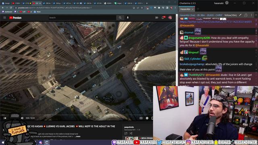The height and width of the screenshot is (145, 258).
Task: Toggle playlist shuffle button
Action: [131, 133]
